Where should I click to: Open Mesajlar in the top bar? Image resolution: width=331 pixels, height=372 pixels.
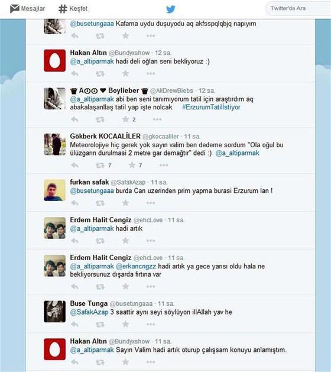coord(28,9)
